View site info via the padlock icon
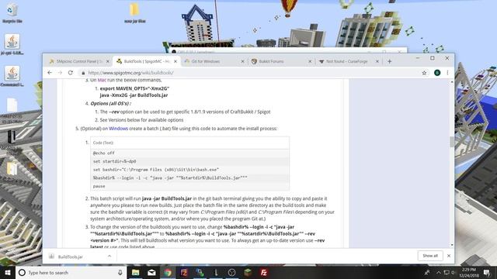 tap(83, 73)
